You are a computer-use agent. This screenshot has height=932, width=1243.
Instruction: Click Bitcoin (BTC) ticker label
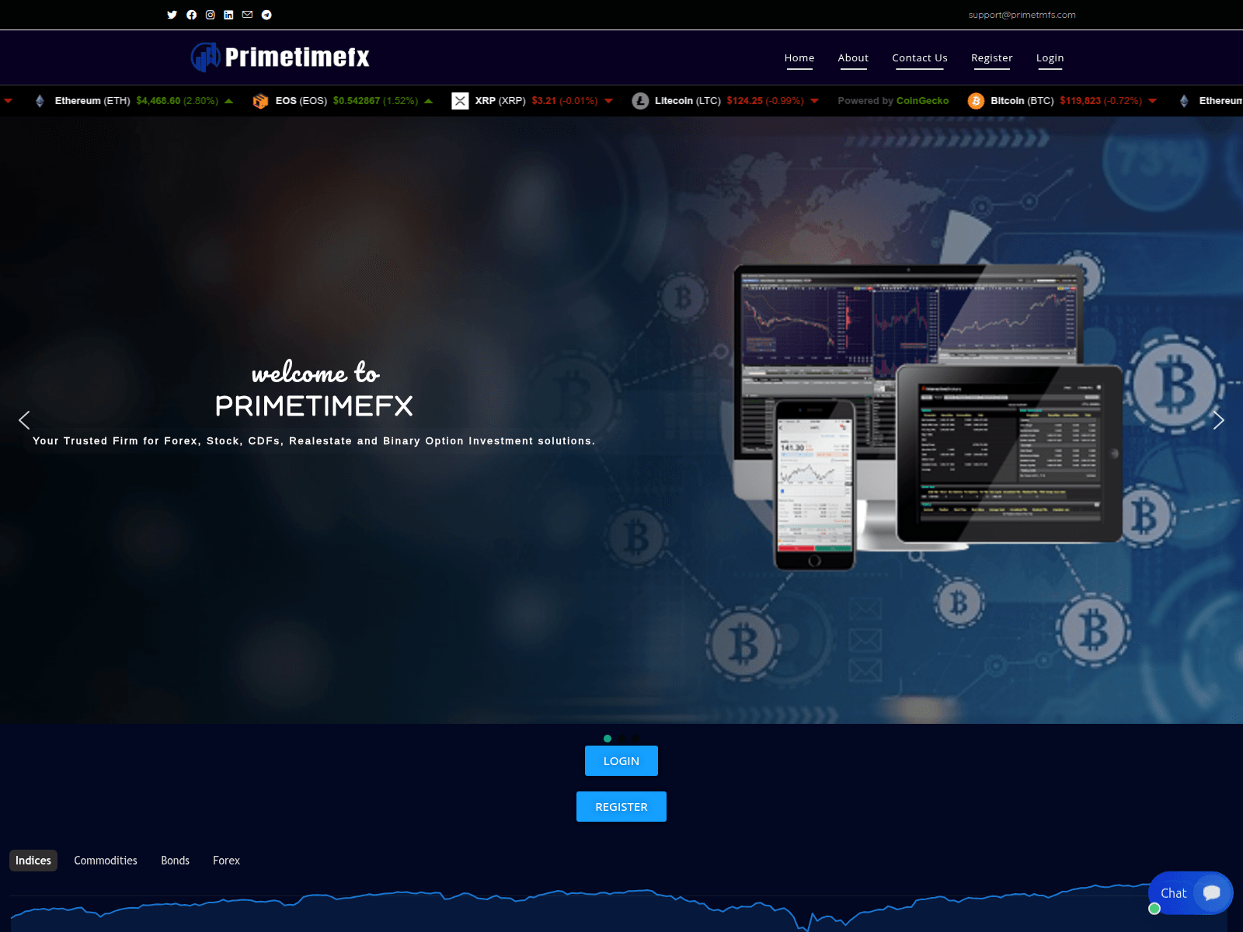1022,101
